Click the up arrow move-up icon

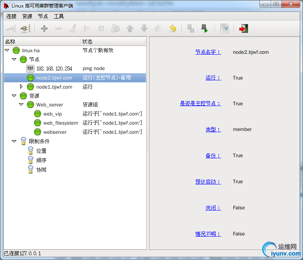coord(130,28)
